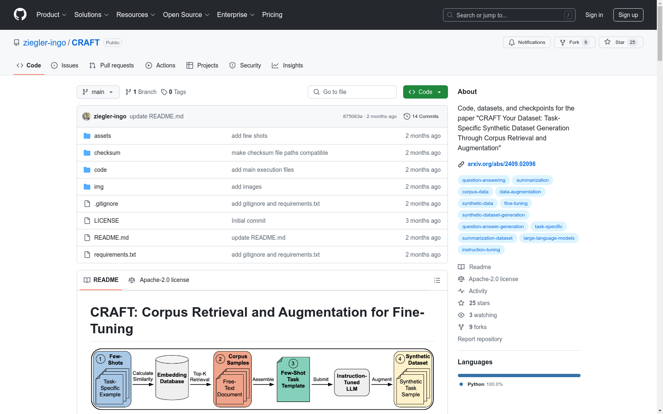Click the GitHub logo icon

click(x=20, y=14)
